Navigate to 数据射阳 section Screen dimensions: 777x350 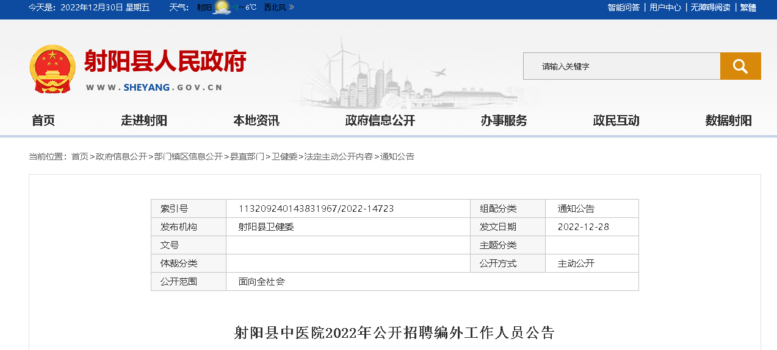pos(728,121)
